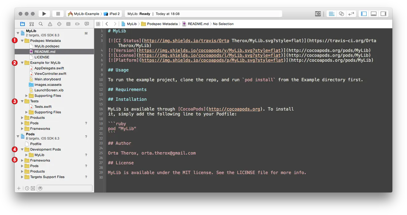Click the add (+) button below navigator
Image resolution: width=407 pixels, height=215 pixels.
click(x=19, y=188)
